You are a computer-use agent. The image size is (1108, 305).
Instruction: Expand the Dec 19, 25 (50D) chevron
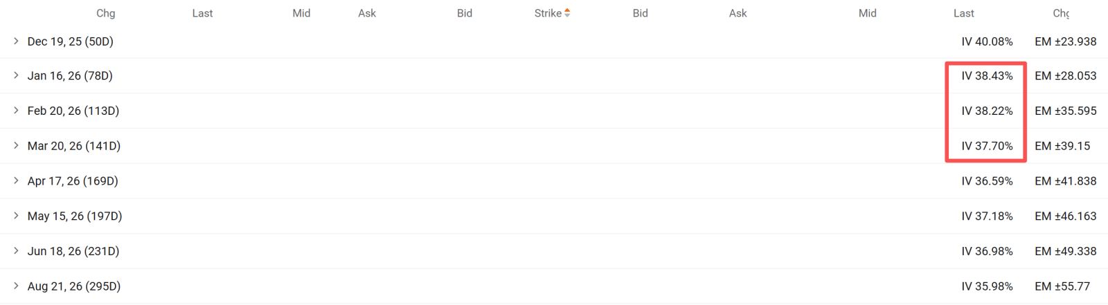point(16,41)
